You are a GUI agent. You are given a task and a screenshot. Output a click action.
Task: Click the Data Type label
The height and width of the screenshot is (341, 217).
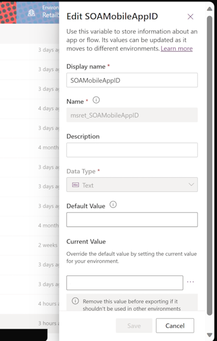pyautogui.click(x=81, y=171)
